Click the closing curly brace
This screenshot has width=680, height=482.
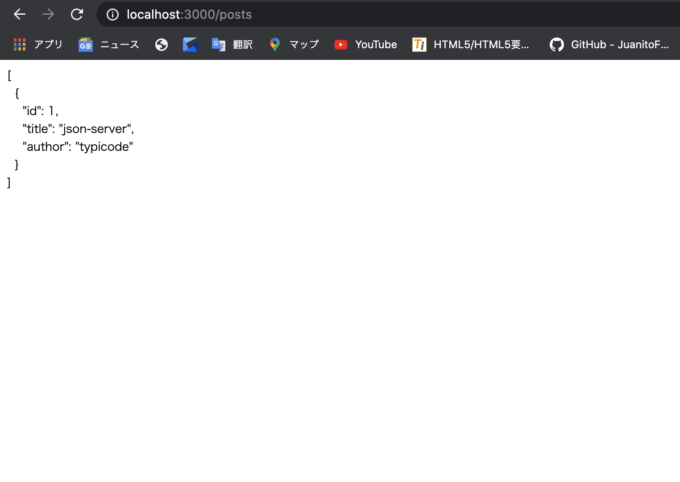(x=17, y=164)
